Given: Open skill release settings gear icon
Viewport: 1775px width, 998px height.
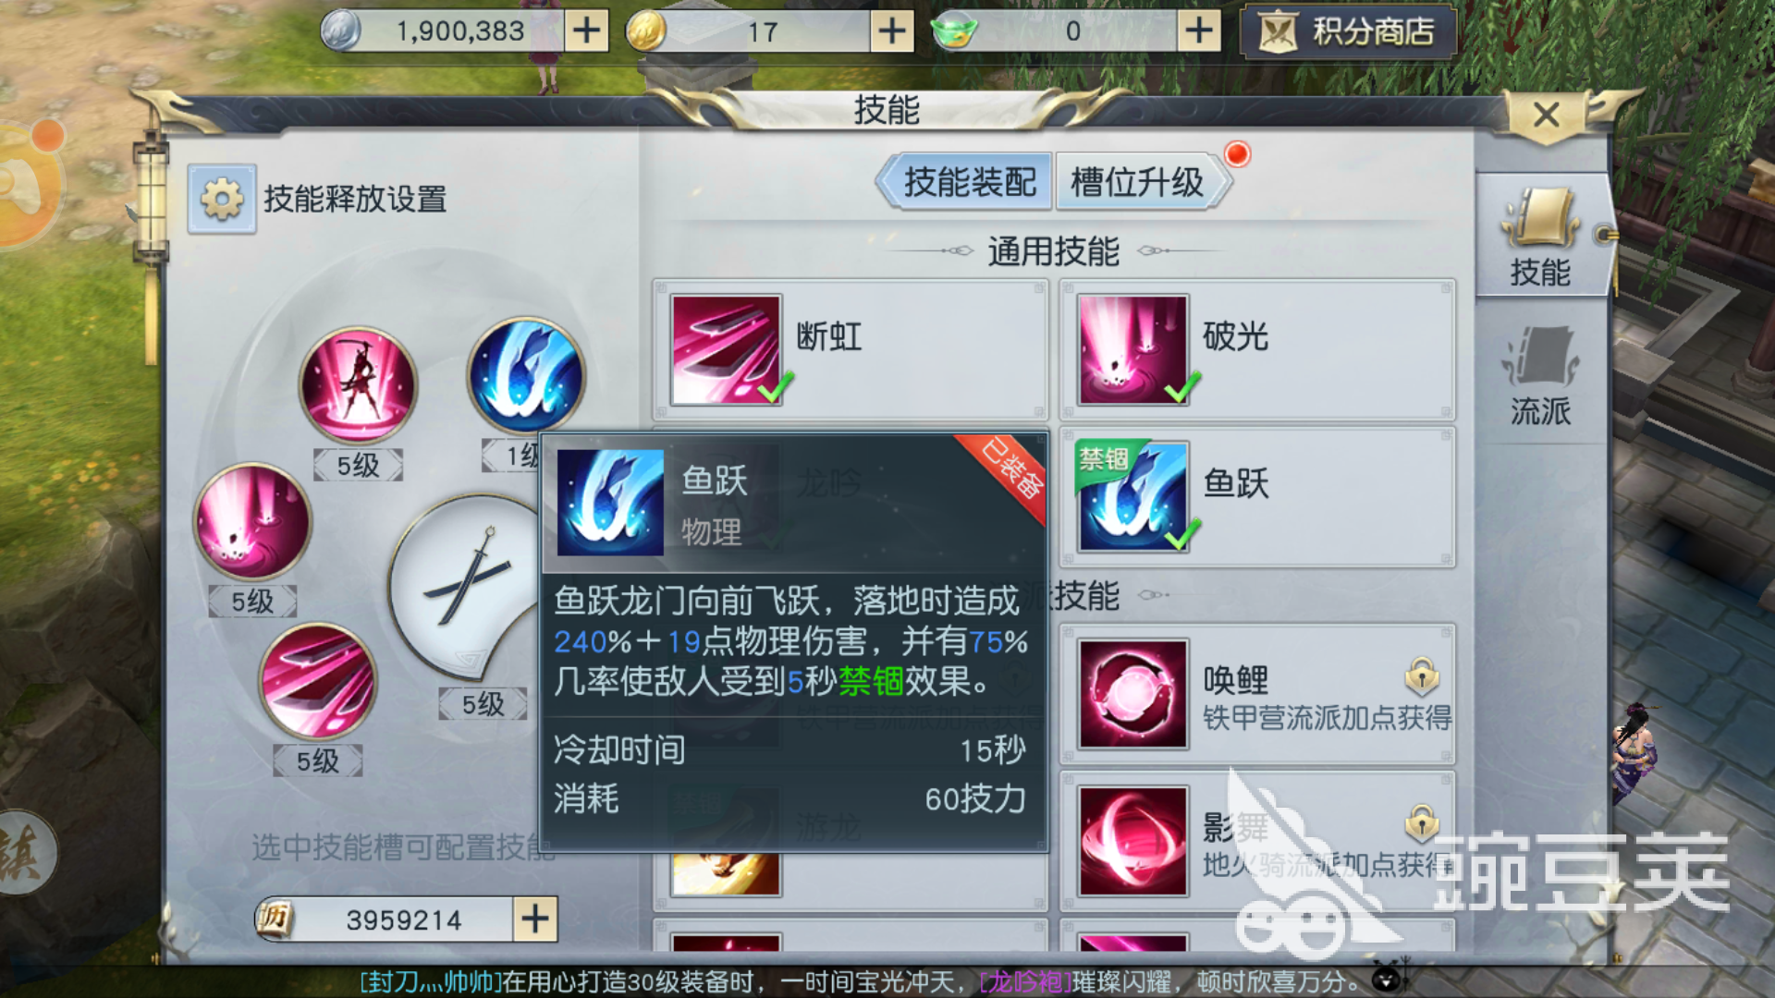Looking at the screenshot, I should click(222, 199).
